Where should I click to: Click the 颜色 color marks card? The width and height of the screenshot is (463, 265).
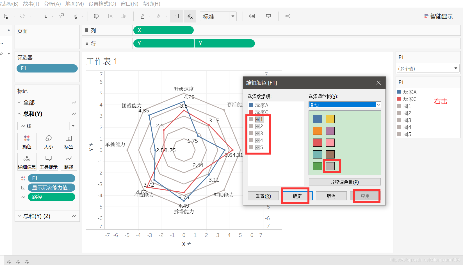point(27,141)
